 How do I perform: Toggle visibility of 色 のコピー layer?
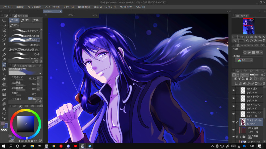click(x=233, y=122)
